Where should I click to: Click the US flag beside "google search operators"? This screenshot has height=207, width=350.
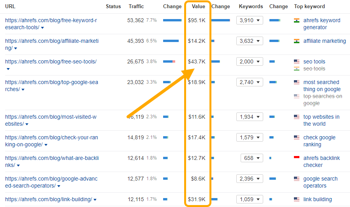tap(297, 179)
